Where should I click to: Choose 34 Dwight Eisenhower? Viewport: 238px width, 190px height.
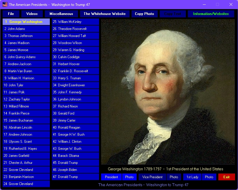click(x=75, y=85)
